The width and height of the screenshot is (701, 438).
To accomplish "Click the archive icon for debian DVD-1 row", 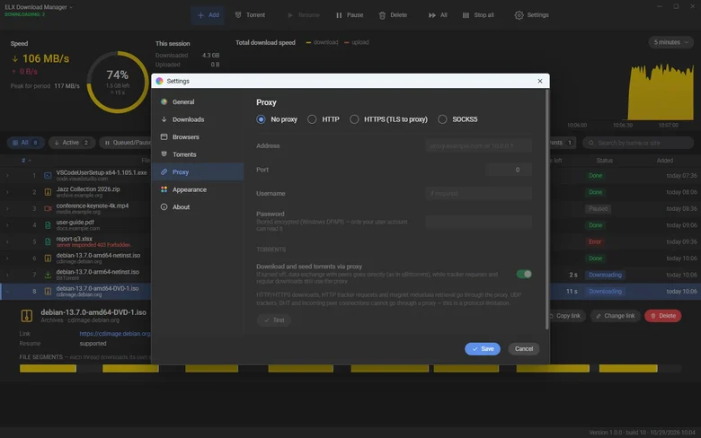I will (x=48, y=291).
